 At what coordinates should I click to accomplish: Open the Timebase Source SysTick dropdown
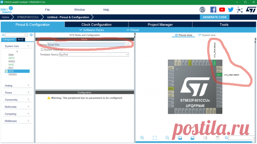pos(94,54)
